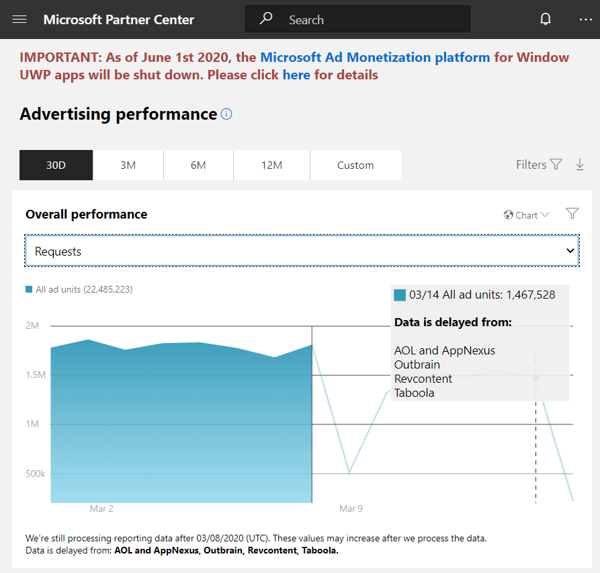Click in the Search input field

[x=357, y=19]
